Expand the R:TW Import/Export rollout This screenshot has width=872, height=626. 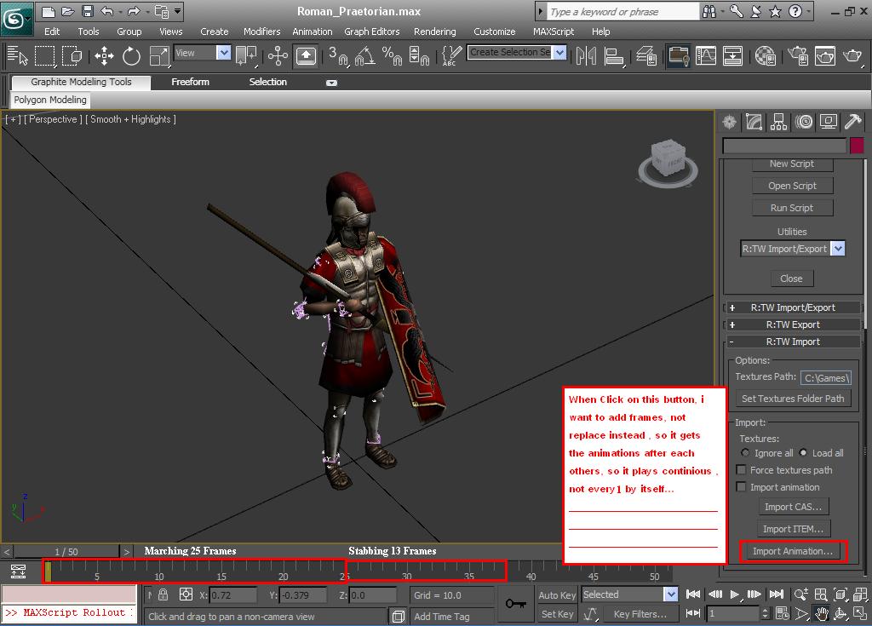pyautogui.click(x=793, y=307)
